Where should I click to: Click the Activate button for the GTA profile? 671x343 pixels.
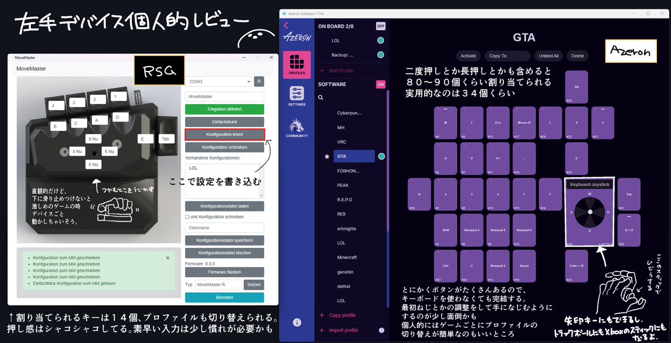[x=469, y=56]
